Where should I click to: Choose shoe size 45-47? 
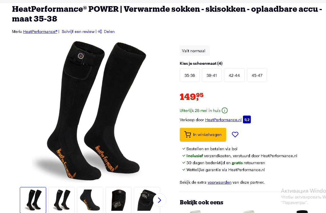[x=257, y=75]
